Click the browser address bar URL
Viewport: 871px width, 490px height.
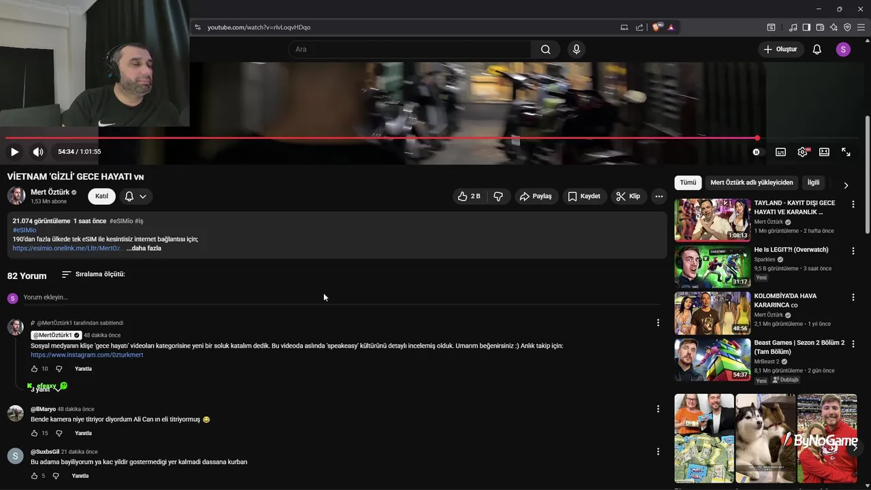(259, 27)
